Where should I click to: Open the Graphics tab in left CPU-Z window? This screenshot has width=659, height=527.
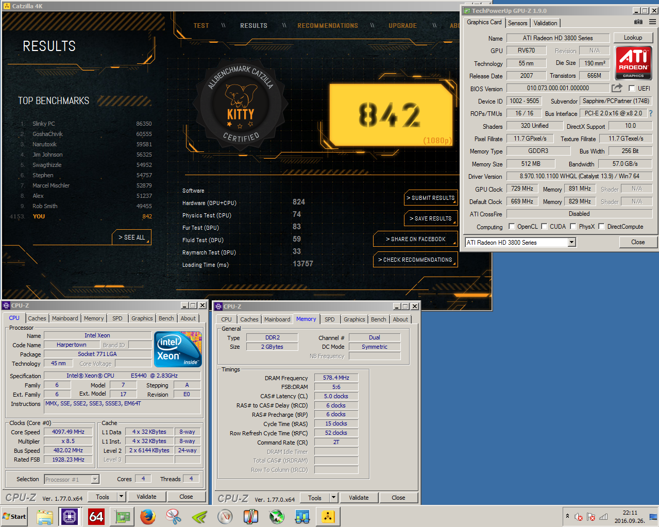(142, 318)
